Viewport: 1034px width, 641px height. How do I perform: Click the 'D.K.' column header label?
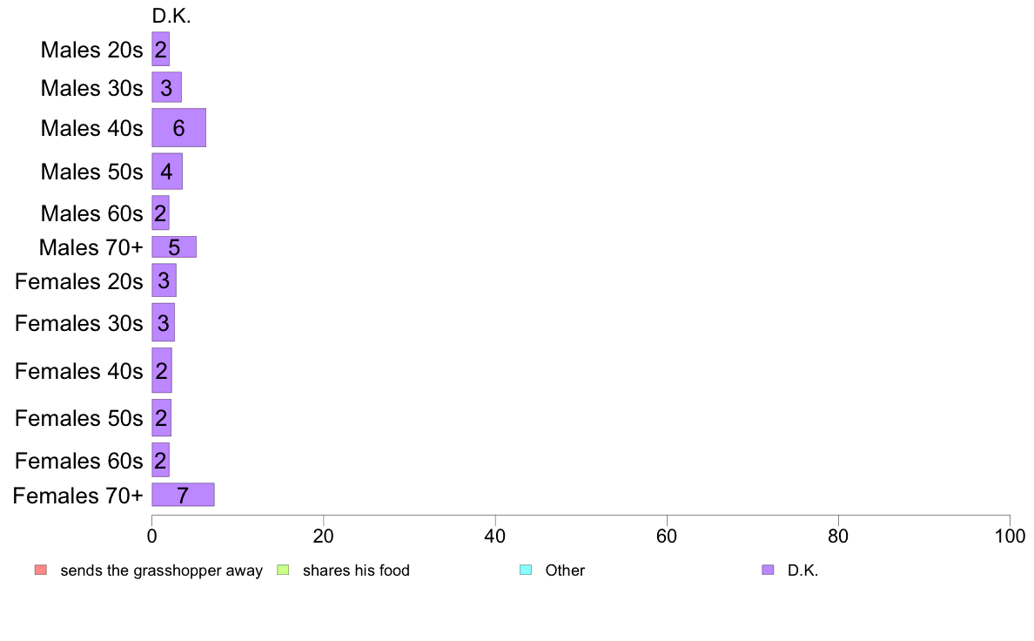point(171,17)
